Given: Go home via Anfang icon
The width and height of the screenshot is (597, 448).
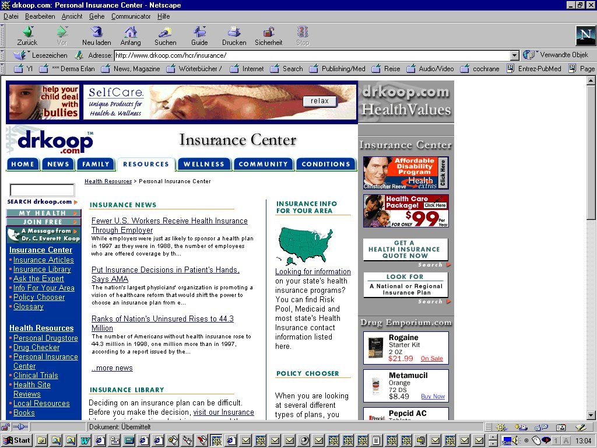Looking at the screenshot, I should pyautogui.click(x=131, y=32).
